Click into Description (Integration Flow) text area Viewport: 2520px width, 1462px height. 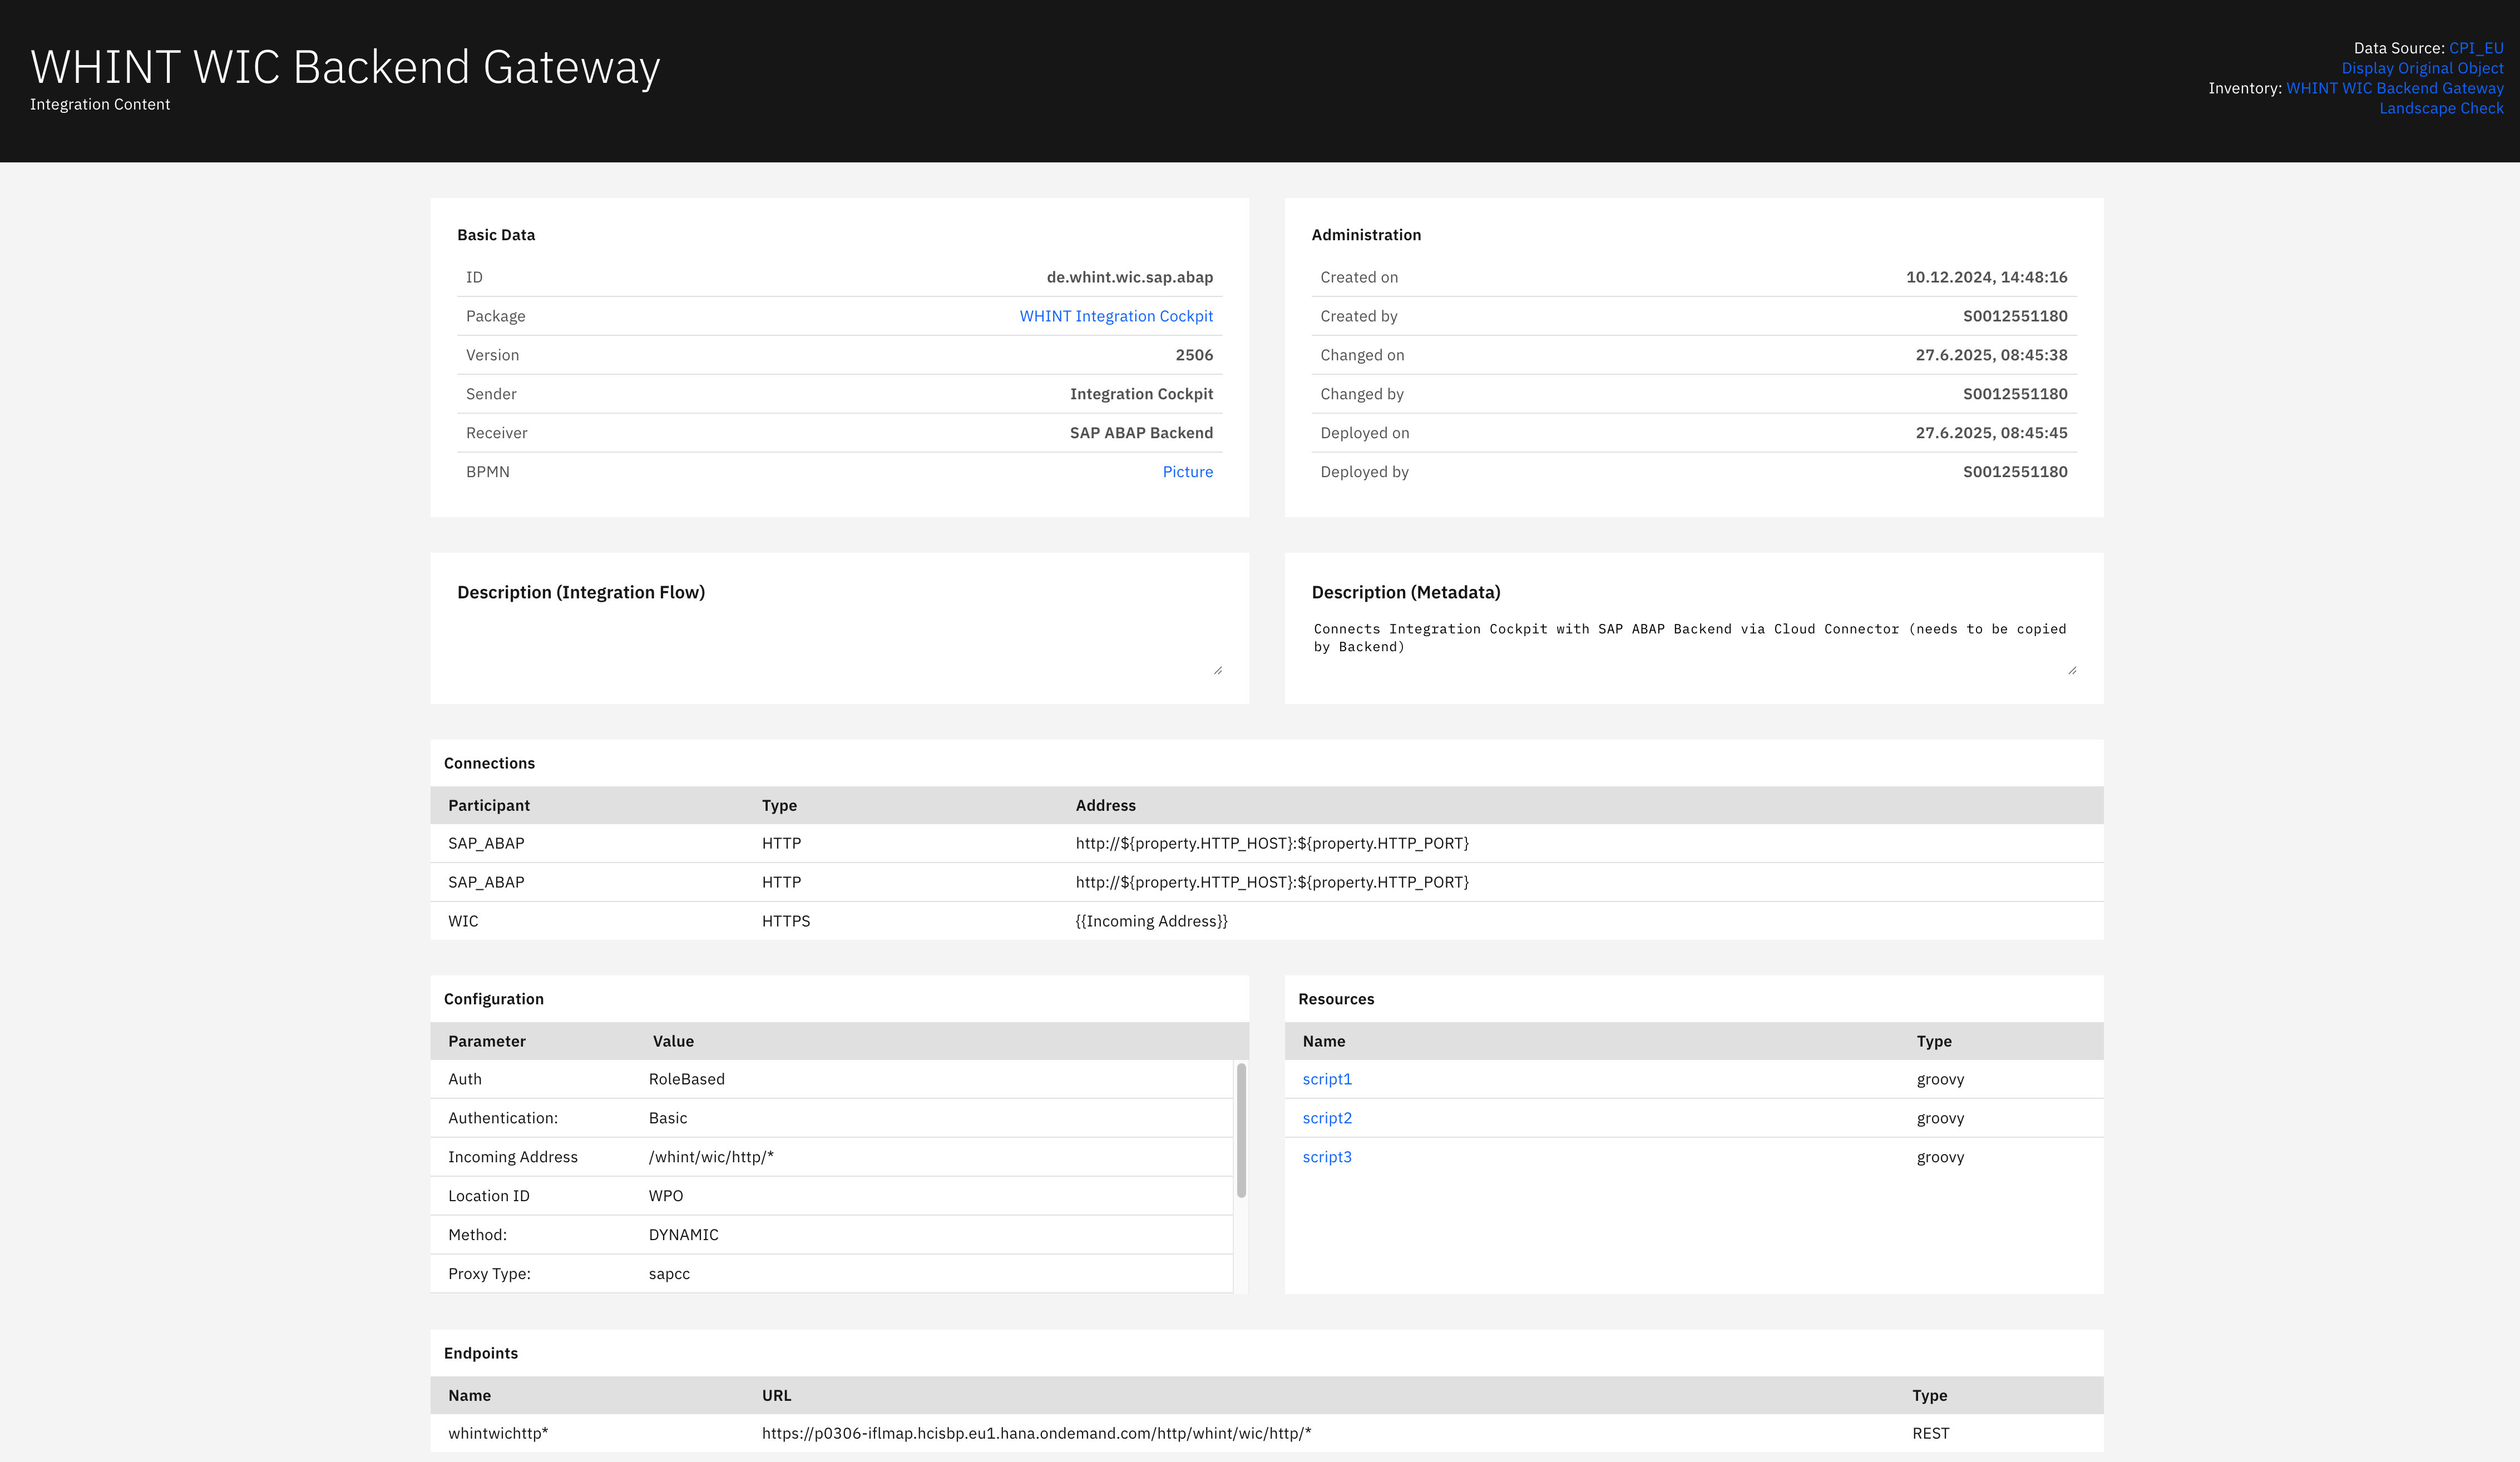839,647
